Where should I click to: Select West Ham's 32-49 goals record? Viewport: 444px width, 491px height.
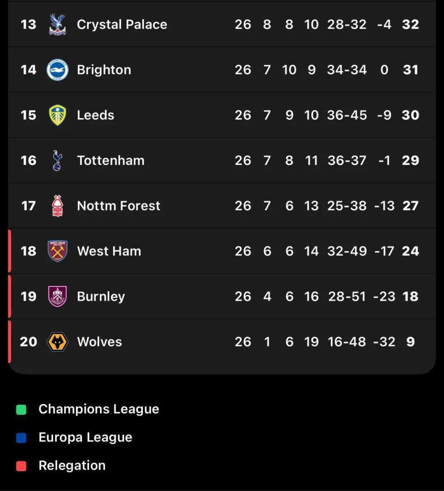(x=347, y=251)
